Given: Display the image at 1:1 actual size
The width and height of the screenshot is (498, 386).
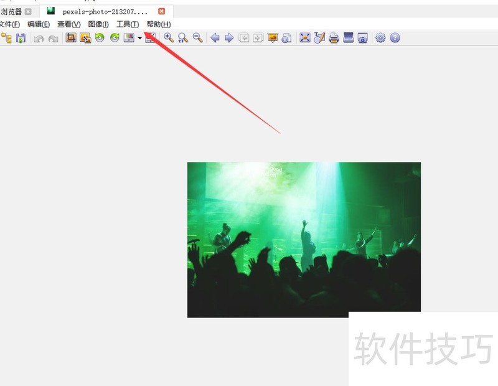Looking at the screenshot, I should [x=182, y=38].
